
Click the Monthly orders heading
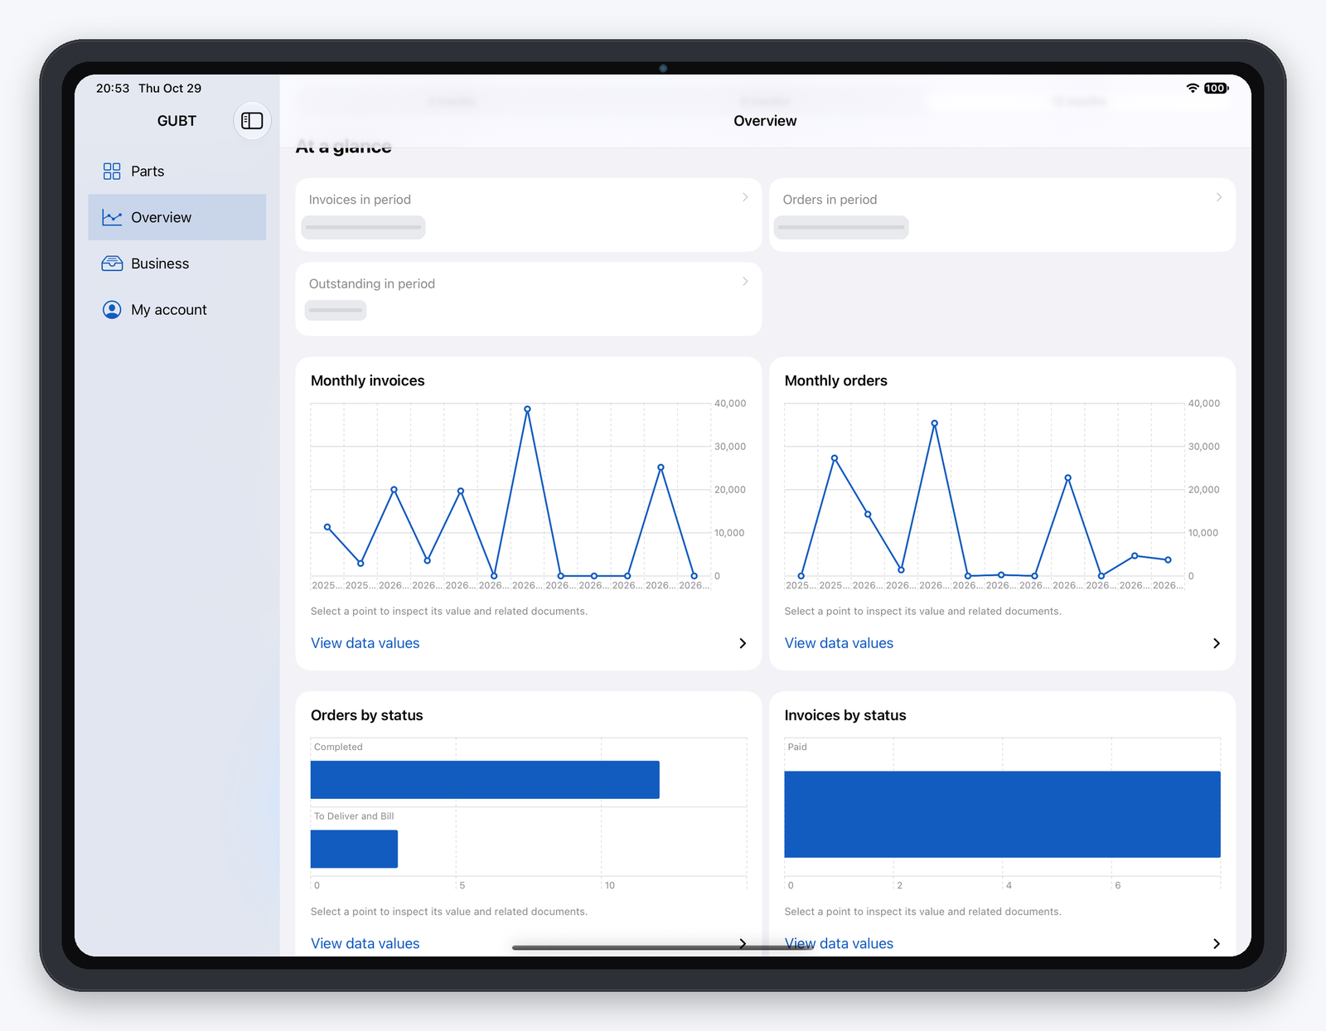coord(835,380)
